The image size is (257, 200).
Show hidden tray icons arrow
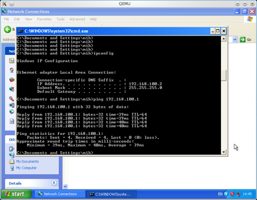tap(226, 194)
